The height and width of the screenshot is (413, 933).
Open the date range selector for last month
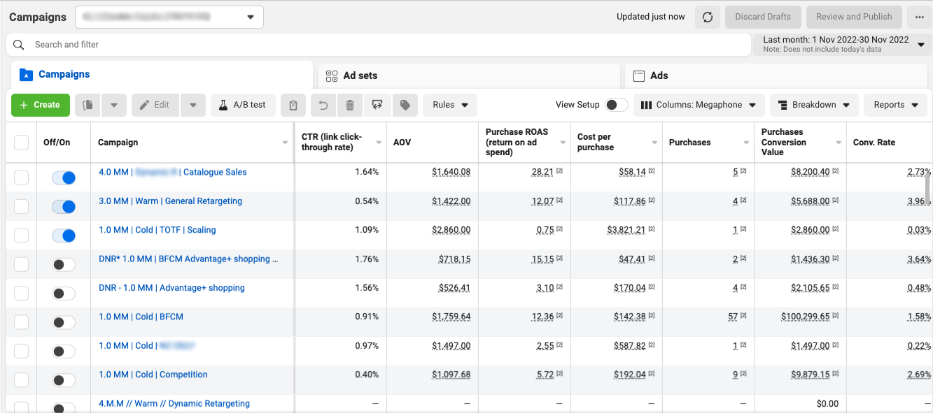tap(843, 44)
